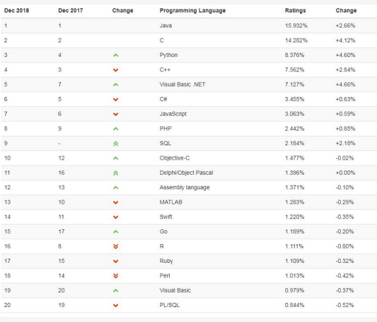
Task: Click the red down arrow beside C++
Action: coord(115,70)
